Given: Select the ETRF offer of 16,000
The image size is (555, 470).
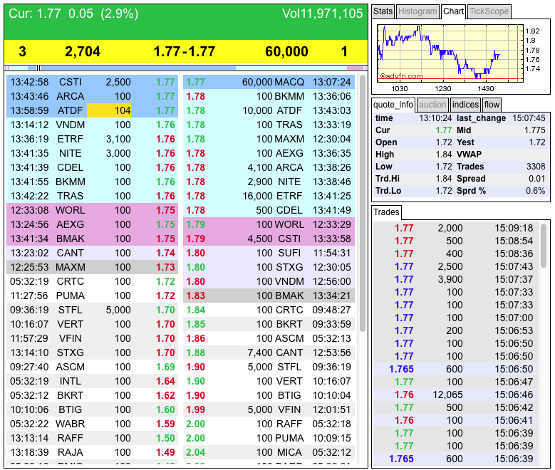Looking at the screenshot, I should 269,196.
